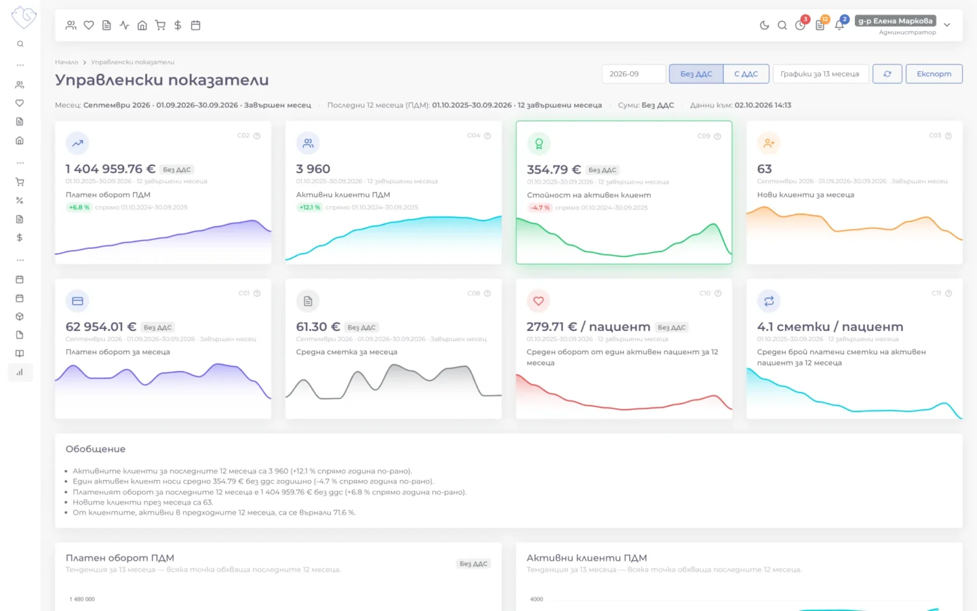Go to Начало breadcrumb link
Image resolution: width=977 pixels, height=611 pixels.
[x=67, y=62]
